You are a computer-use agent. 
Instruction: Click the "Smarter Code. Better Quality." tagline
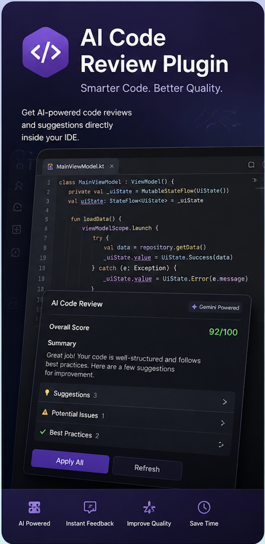(x=152, y=88)
